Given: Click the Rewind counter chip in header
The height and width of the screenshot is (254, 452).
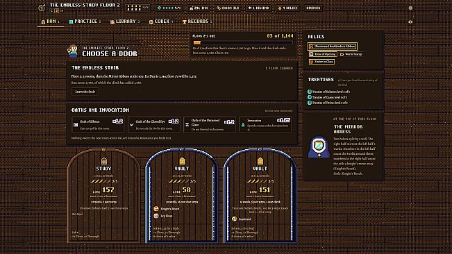Looking at the screenshot, I should (x=258, y=8).
